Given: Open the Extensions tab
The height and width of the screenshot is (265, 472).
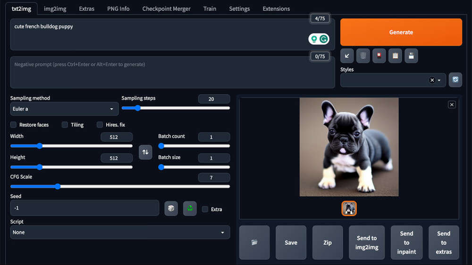Looking at the screenshot, I should pos(276,8).
